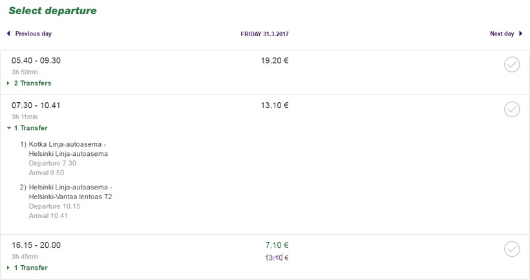The width and height of the screenshot is (530, 280).
Task: Click the triangle icon in the 16.15 row
Action: pos(8,268)
